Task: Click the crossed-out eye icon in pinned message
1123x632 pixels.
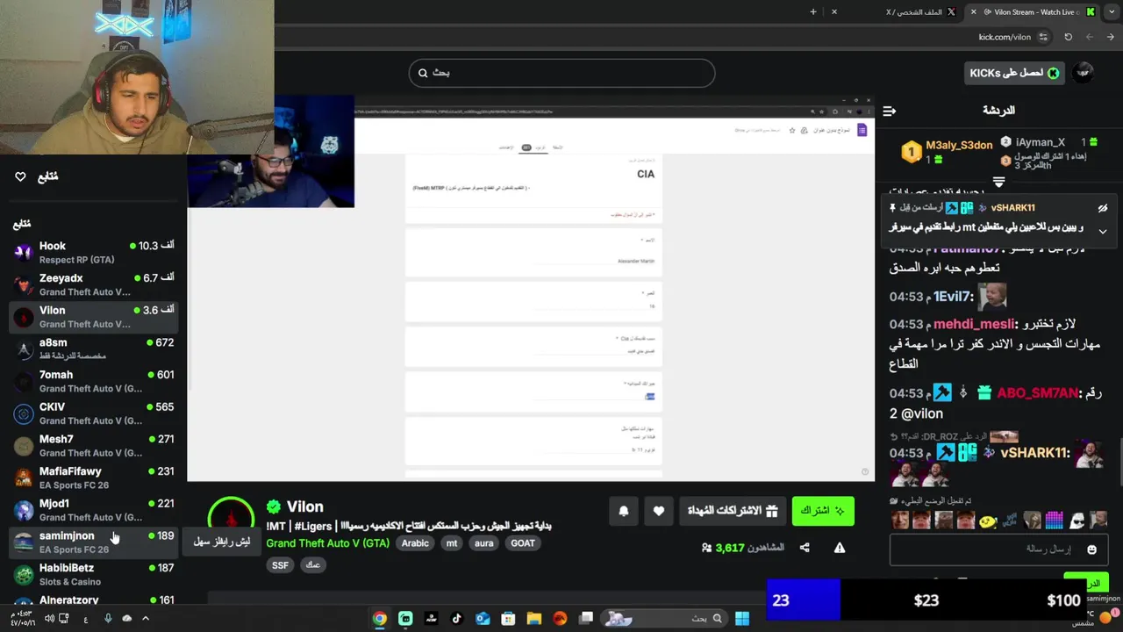Action: [1103, 208]
